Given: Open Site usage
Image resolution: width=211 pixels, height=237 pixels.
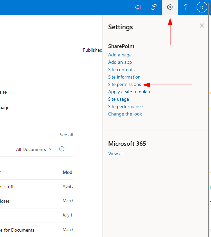Looking at the screenshot, I should [x=119, y=99].
